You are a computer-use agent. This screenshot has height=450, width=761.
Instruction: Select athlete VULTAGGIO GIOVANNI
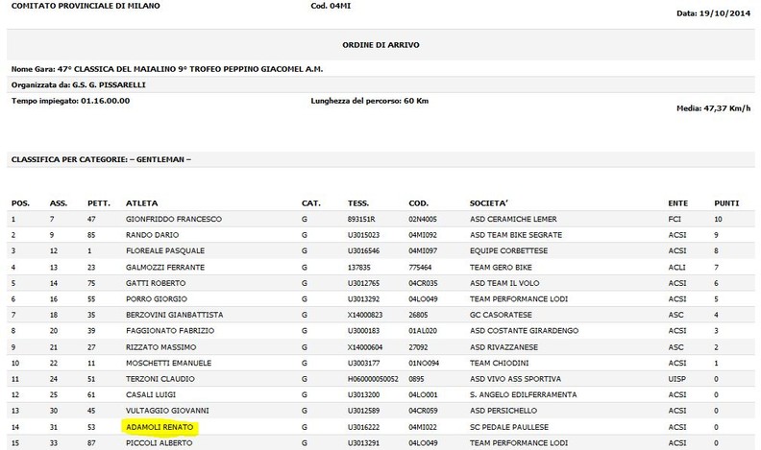[167, 411]
